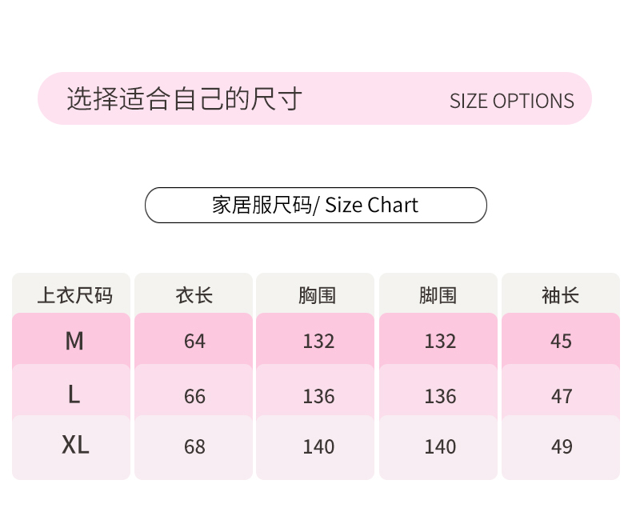Choose the 袖长 column header

pyautogui.click(x=561, y=295)
